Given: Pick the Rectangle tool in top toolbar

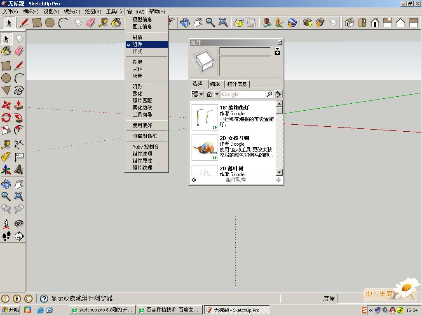Looking at the screenshot, I should [x=37, y=23].
